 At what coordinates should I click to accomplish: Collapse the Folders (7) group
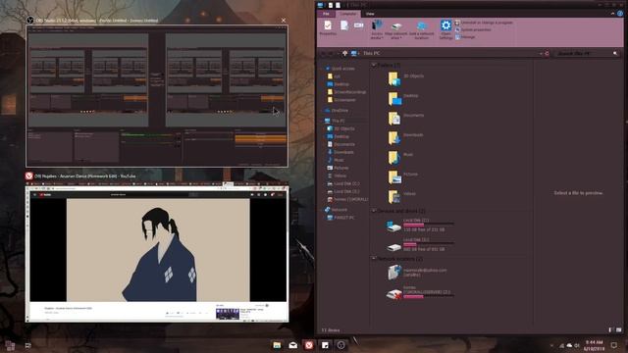373,65
